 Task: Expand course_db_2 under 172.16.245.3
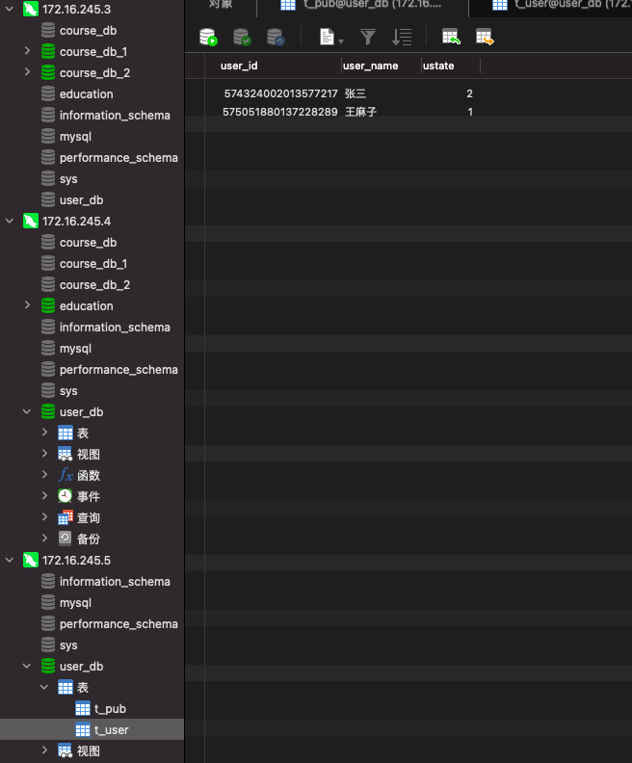(27, 72)
